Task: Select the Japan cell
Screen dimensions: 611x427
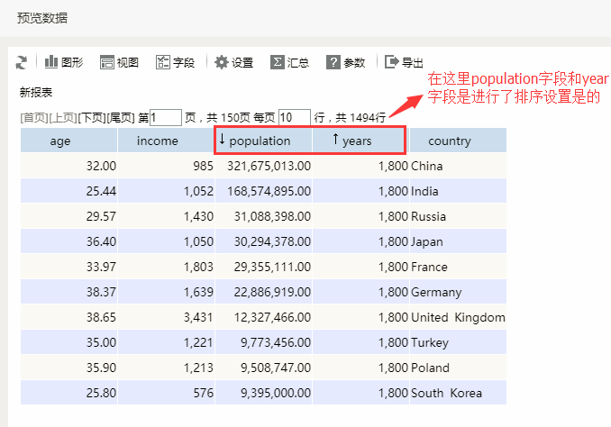Action: tap(458, 241)
